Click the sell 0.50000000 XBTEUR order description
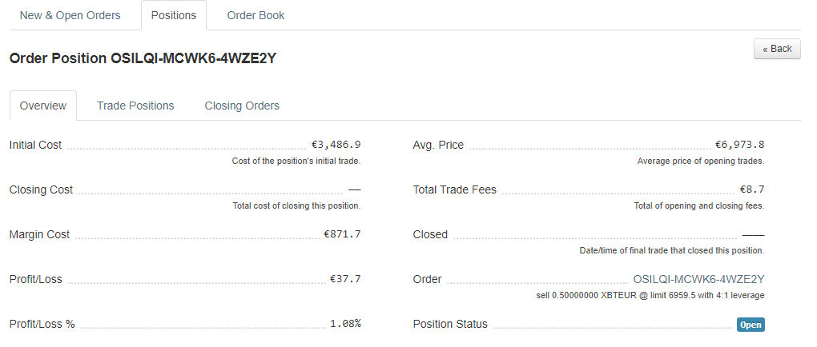Viewport: 817px width, 347px height. point(650,296)
